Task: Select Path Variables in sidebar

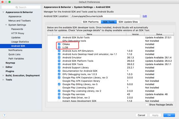Action: 16,59
